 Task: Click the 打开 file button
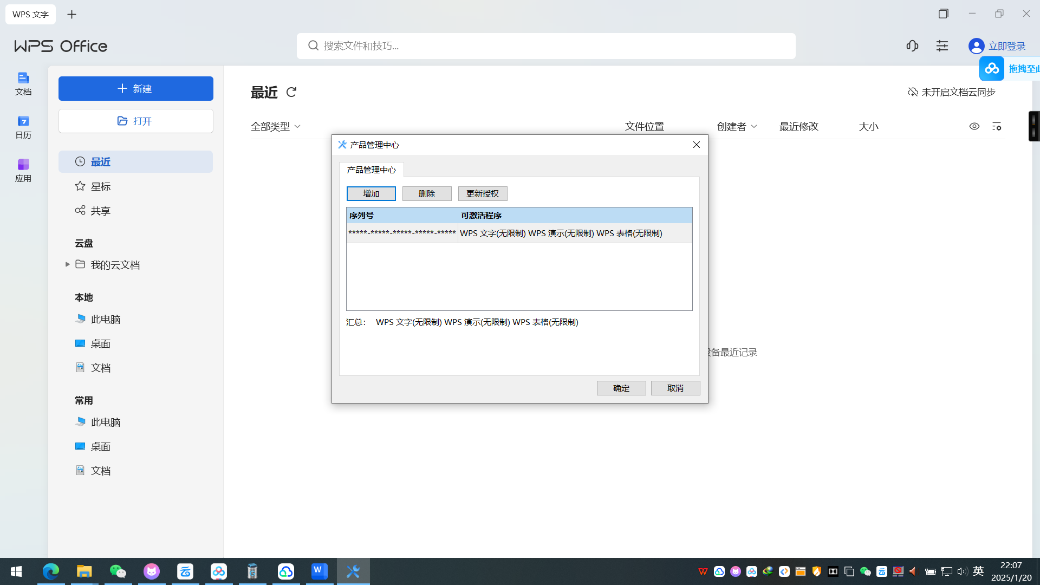click(x=136, y=121)
